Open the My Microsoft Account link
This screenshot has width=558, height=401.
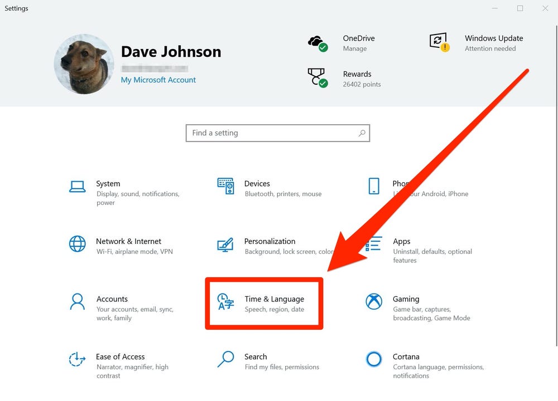pyautogui.click(x=158, y=80)
